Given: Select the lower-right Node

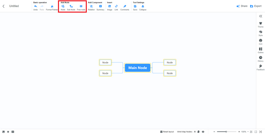Looking at the screenshot, I should [170, 73].
